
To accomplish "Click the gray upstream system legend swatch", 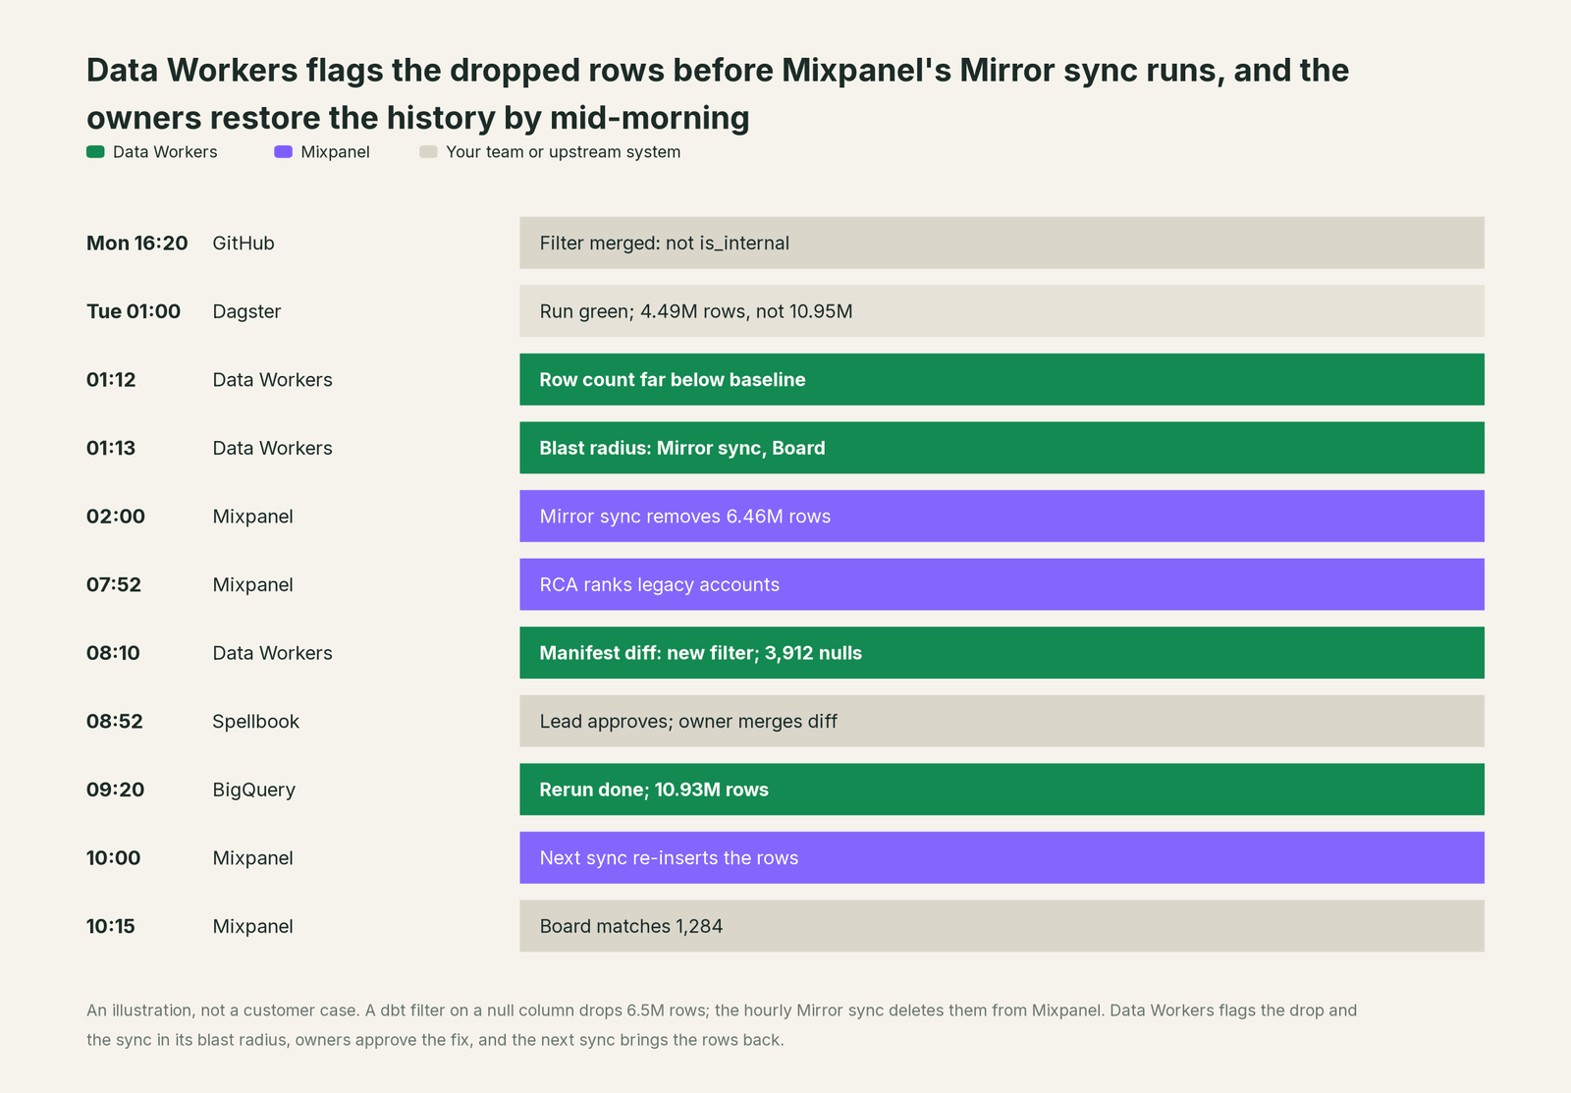I will tap(428, 152).
